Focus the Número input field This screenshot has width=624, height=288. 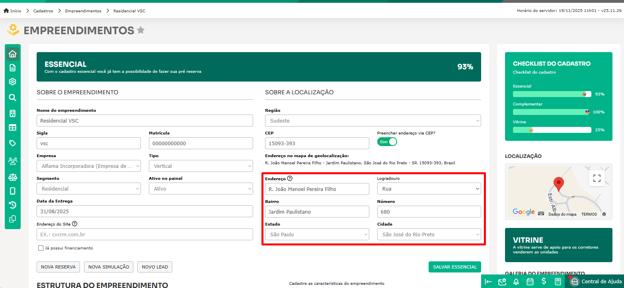[429, 212]
